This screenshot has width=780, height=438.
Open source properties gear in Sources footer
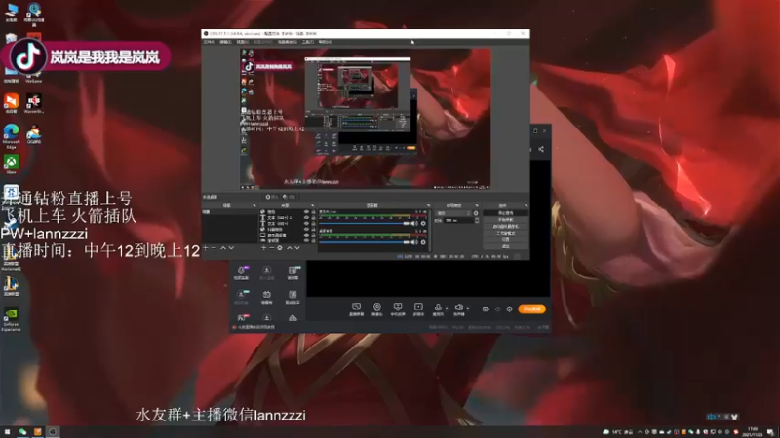point(280,248)
